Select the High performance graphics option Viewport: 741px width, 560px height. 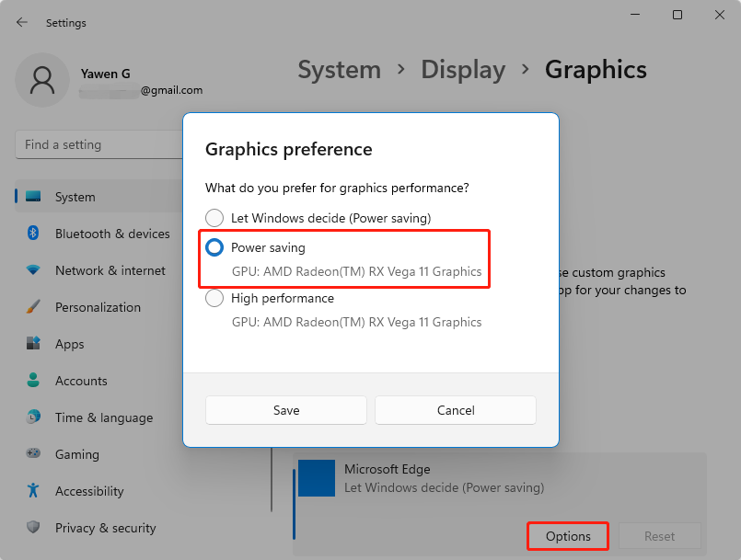[214, 298]
